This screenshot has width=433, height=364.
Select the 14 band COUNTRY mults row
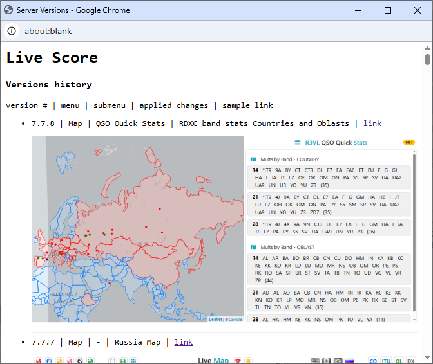(329, 177)
